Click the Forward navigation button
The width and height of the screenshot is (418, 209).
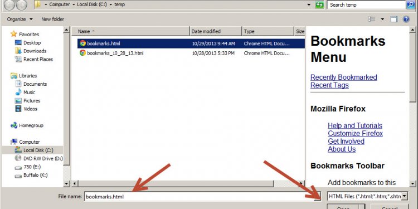click(x=22, y=4)
